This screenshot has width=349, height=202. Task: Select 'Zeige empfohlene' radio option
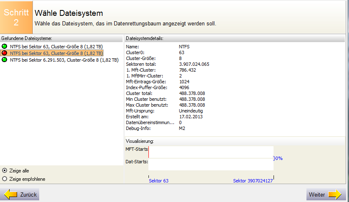5,179
